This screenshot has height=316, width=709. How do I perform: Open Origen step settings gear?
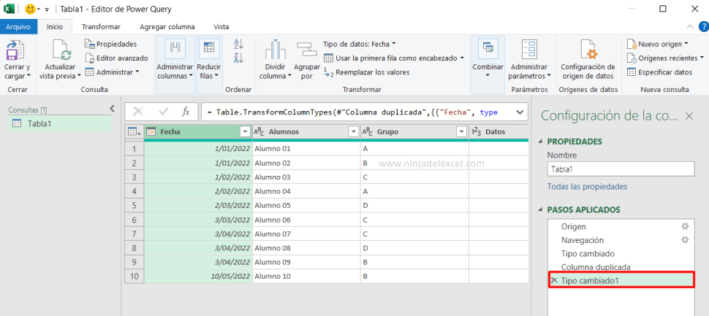click(x=685, y=226)
